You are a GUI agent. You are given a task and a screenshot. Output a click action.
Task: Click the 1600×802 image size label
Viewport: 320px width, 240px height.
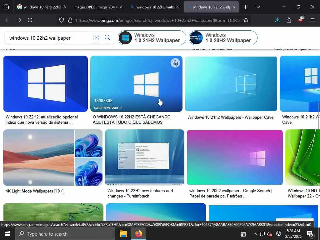(x=103, y=101)
